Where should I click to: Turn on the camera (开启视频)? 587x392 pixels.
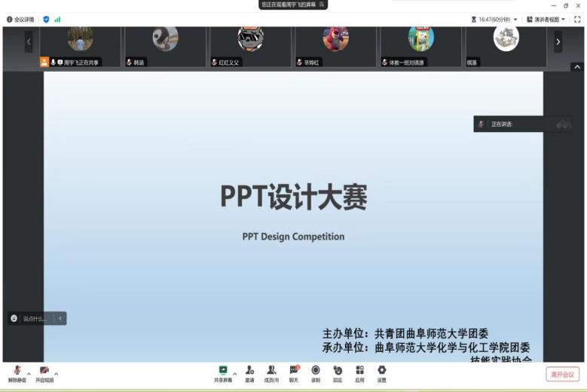[x=44, y=372]
